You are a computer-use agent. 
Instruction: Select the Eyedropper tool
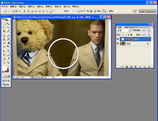coord(8,59)
